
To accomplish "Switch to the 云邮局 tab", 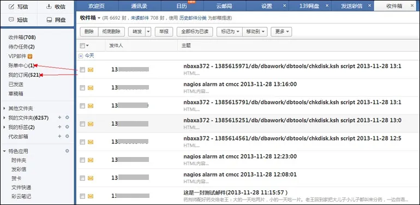I will tap(225, 6).
